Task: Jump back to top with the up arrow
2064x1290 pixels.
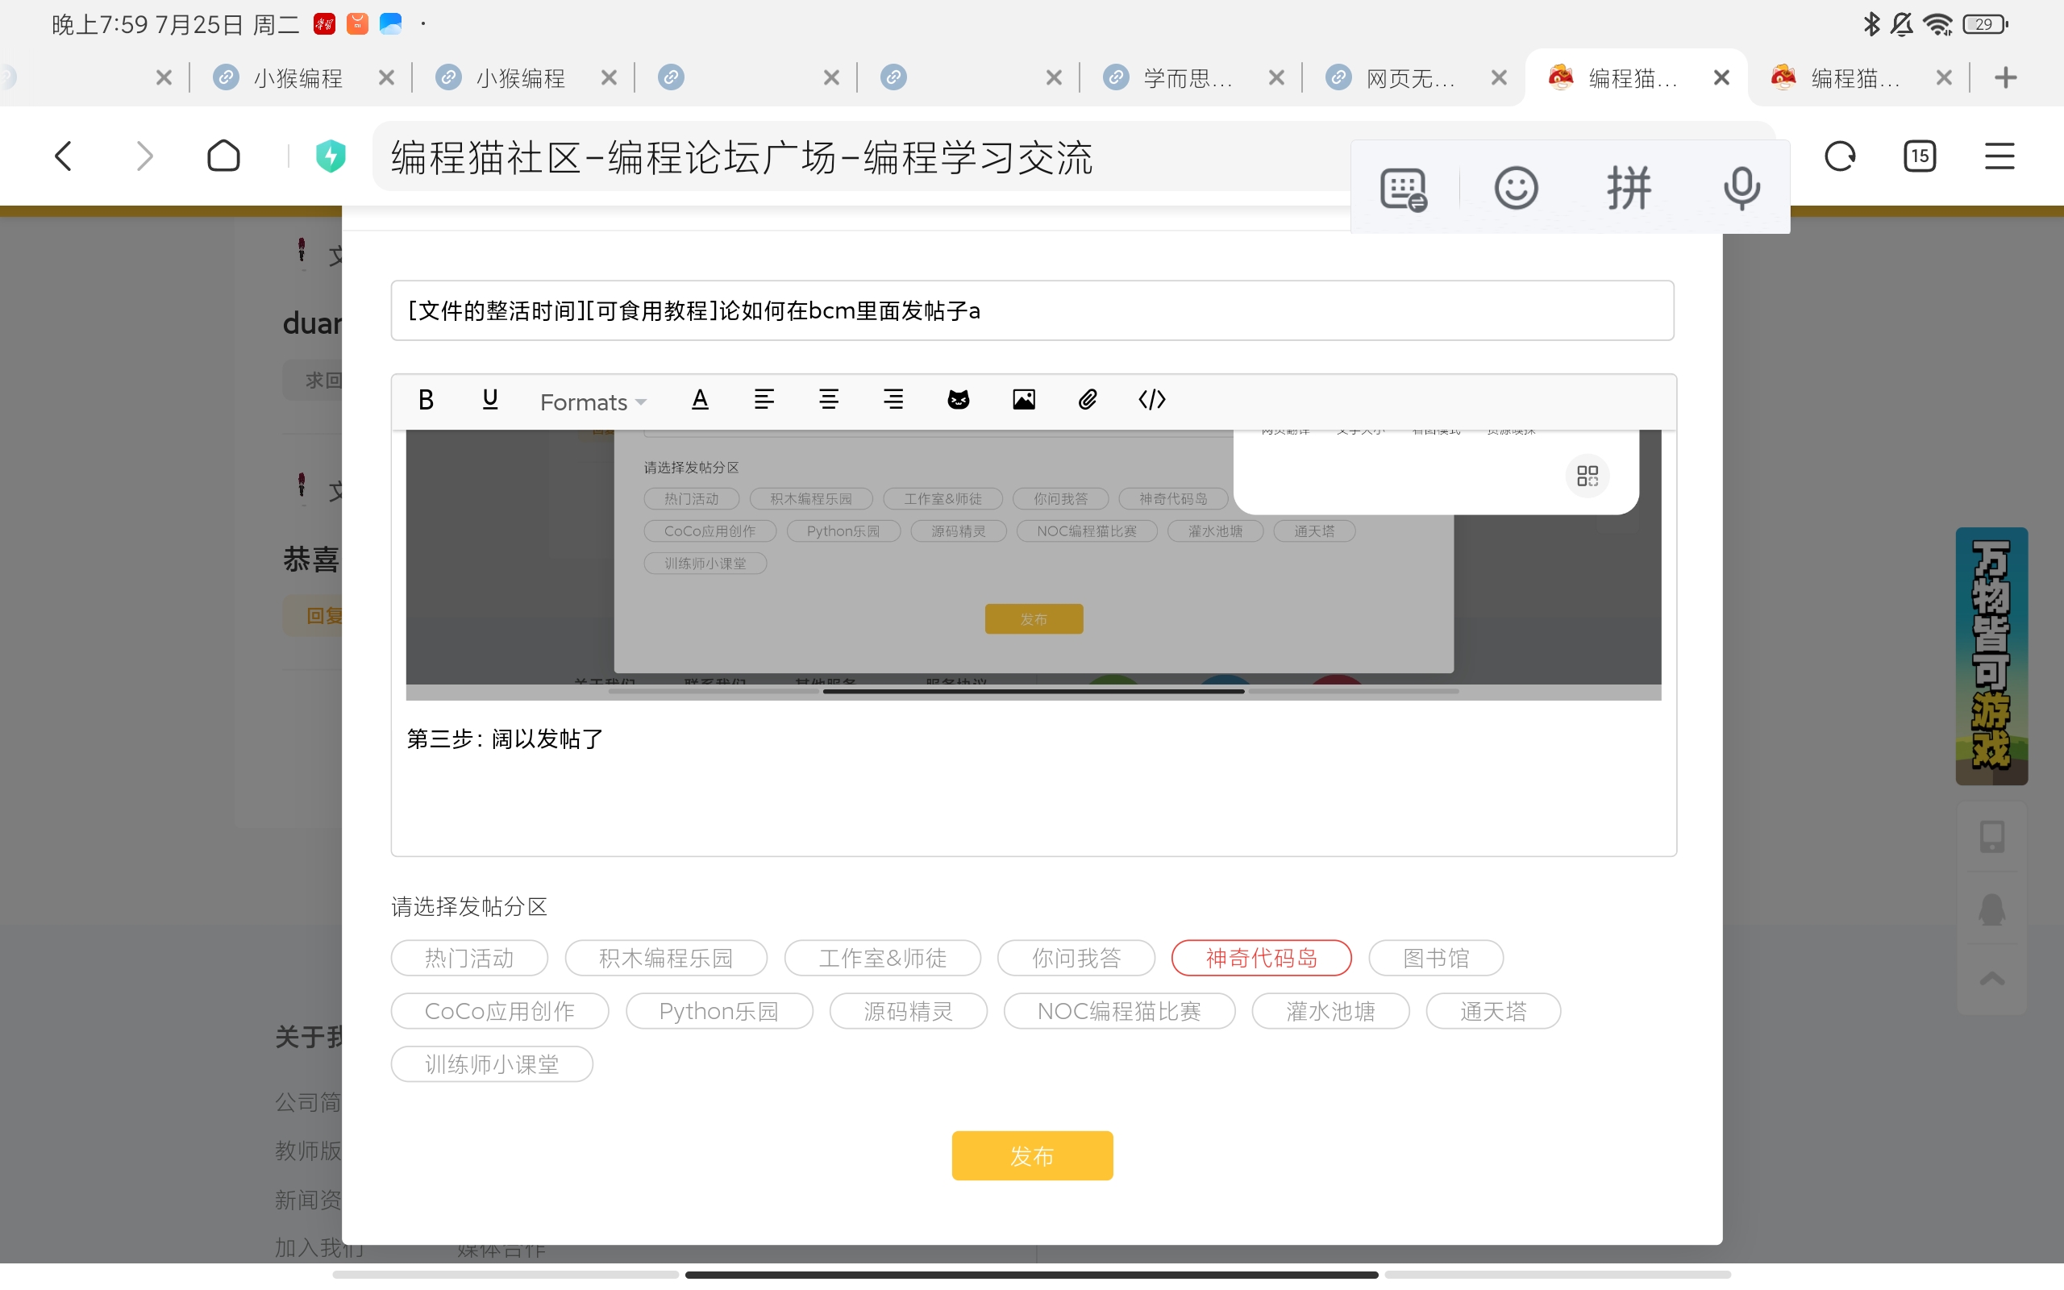Action: pos(1991,979)
